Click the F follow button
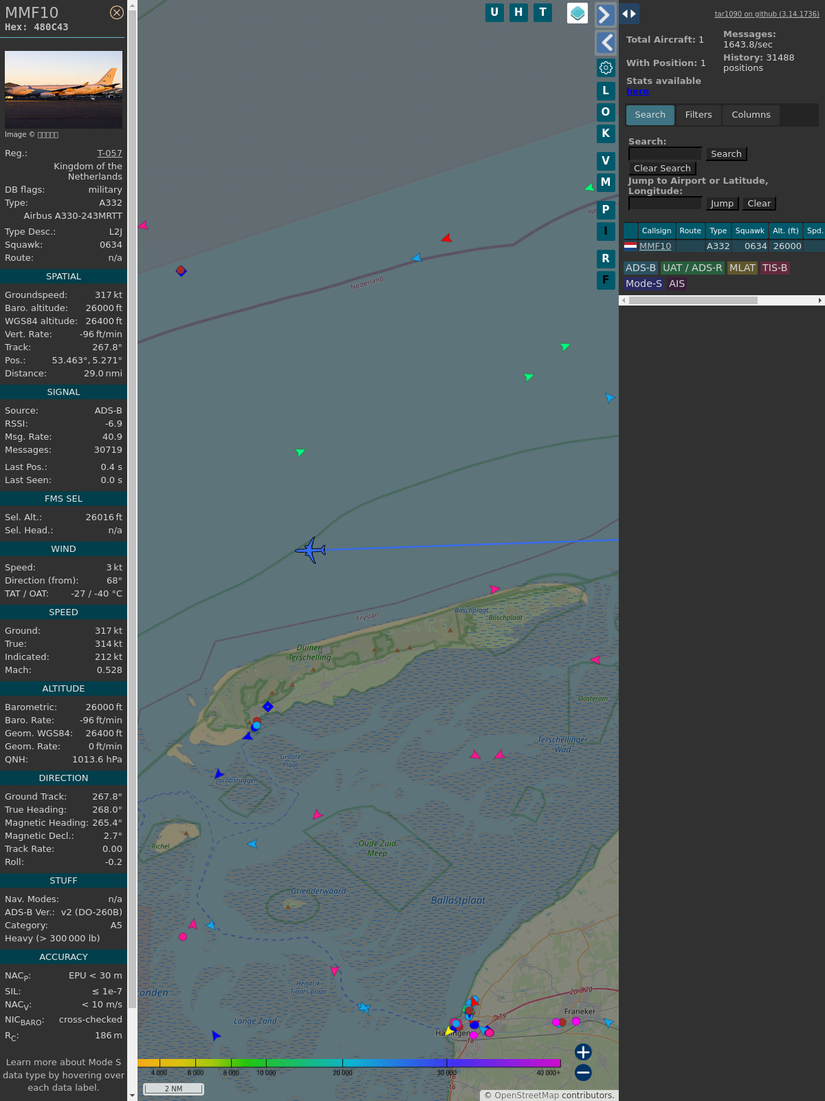825x1101 pixels. pos(606,280)
